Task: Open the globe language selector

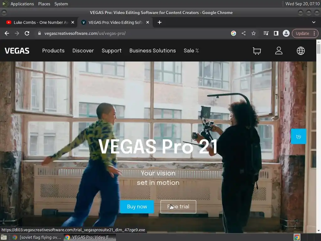Action: [x=301, y=51]
